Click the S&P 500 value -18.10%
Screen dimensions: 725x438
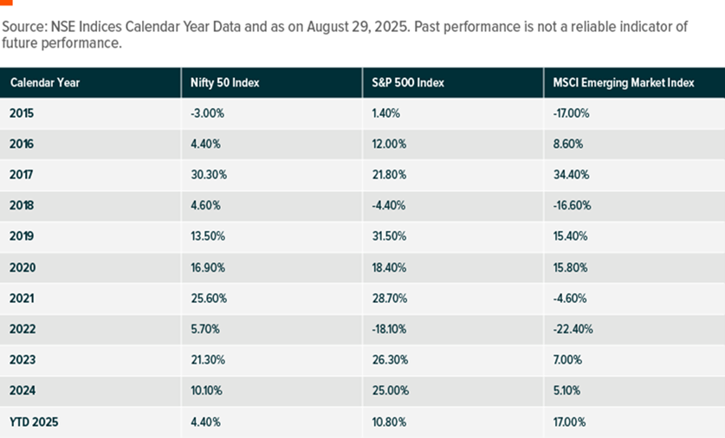tap(388, 329)
